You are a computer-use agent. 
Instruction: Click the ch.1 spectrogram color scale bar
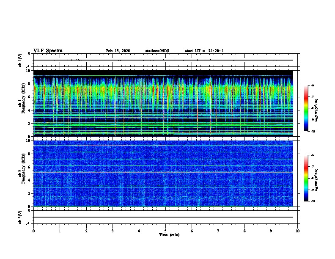coord(306,108)
